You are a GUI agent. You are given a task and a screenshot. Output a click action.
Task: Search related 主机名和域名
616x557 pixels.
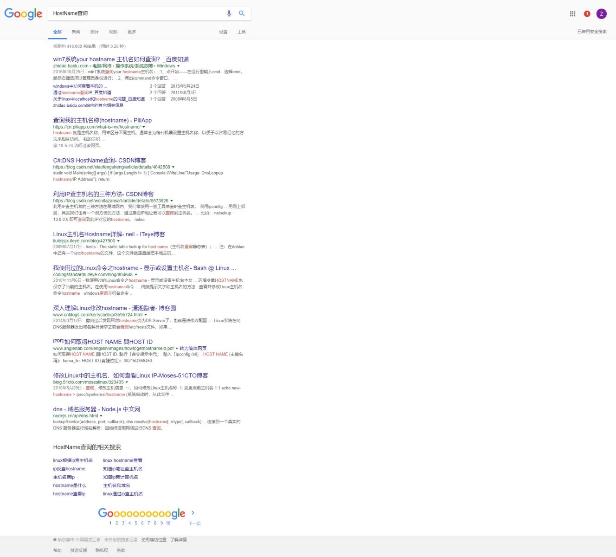point(116,486)
